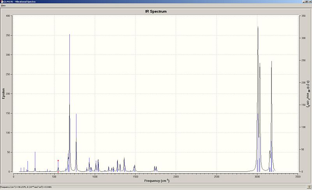Click the "350" tick on right D axis
The height and width of the screenshot is (190, 312).
[303, 16]
